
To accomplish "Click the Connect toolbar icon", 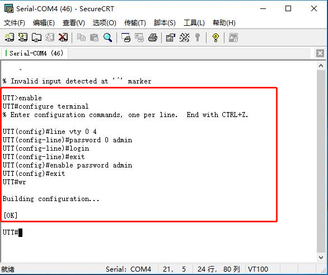I will click(x=9, y=38).
